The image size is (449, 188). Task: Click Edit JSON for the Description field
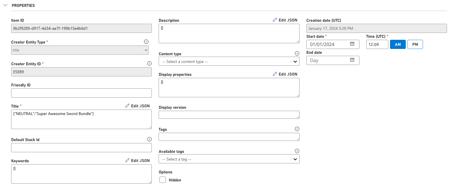pos(285,20)
